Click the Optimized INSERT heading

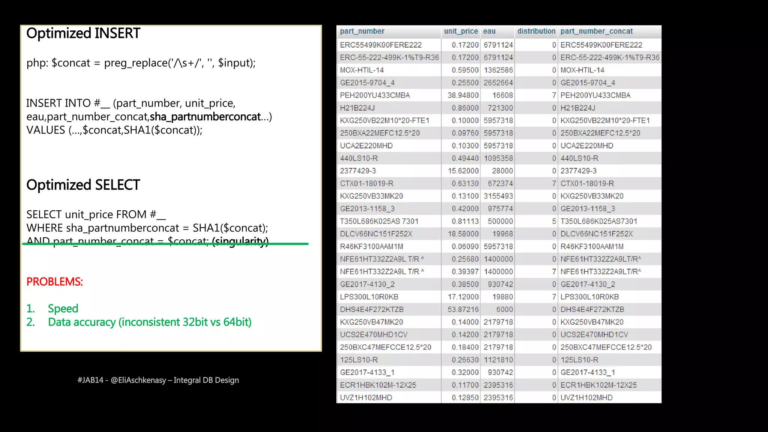pos(83,33)
